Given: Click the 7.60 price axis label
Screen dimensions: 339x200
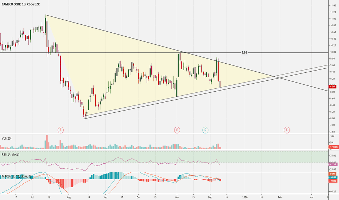Looking at the screenshot, I should (x=332, y=132).
